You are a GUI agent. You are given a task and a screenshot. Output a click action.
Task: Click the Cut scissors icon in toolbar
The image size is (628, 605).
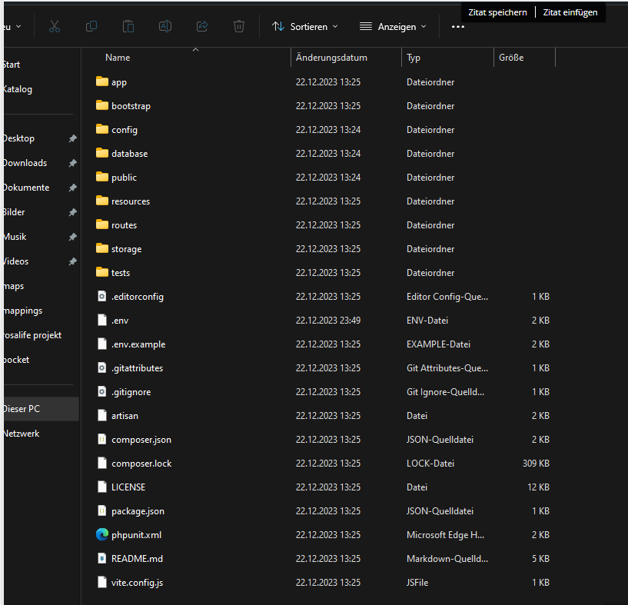point(55,26)
